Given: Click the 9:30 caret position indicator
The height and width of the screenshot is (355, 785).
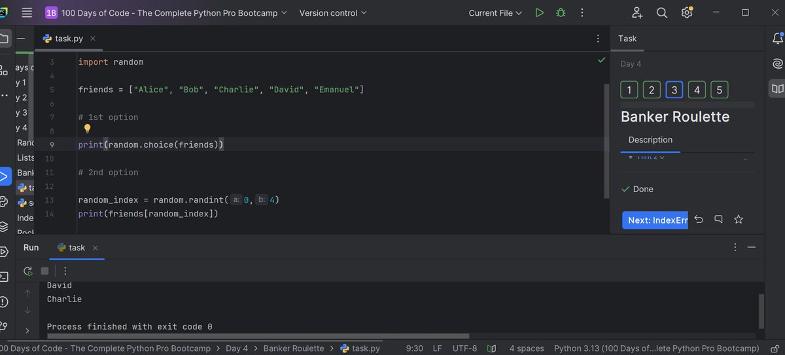Looking at the screenshot, I should 415,348.
